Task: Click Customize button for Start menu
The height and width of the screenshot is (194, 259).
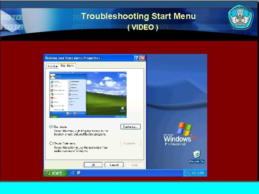Action: point(131,127)
